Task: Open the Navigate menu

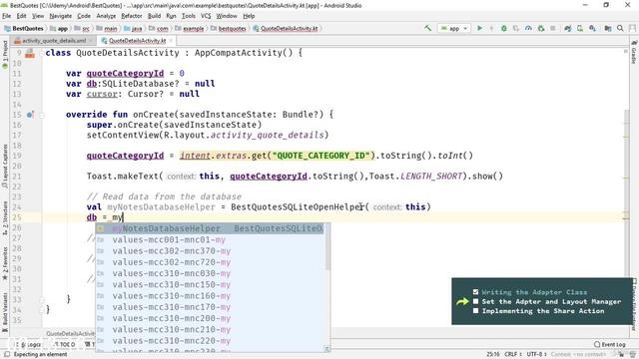Action: click(x=60, y=16)
